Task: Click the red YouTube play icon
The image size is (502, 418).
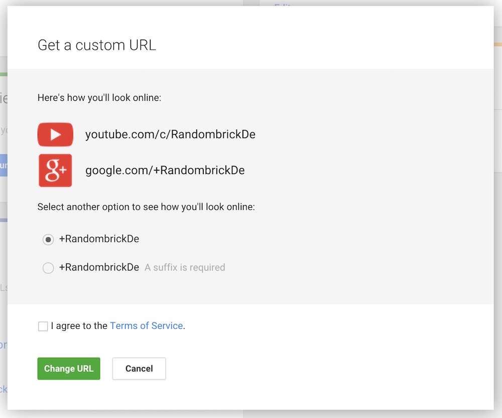Action: (x=55, y=134)
